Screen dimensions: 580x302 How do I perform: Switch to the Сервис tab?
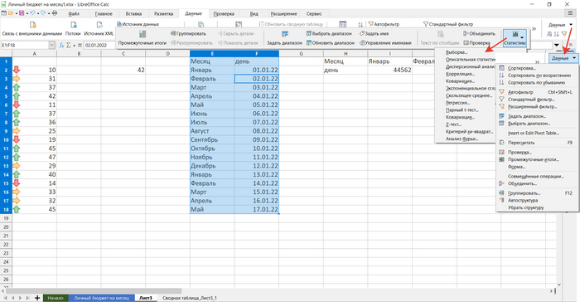pos(314,14)
